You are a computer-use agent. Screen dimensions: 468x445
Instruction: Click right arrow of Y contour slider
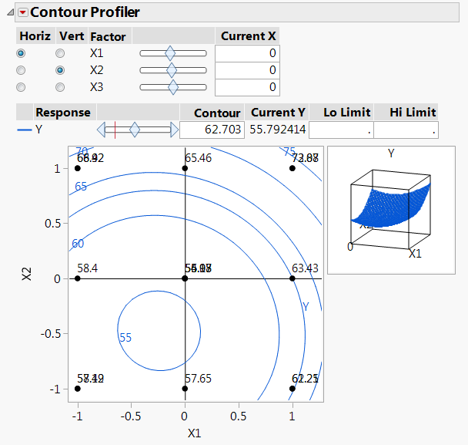[x=174, y=130]
